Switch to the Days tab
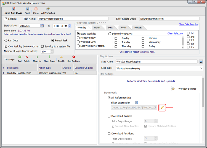Screen dimensions: 207x148 [110, 28]
